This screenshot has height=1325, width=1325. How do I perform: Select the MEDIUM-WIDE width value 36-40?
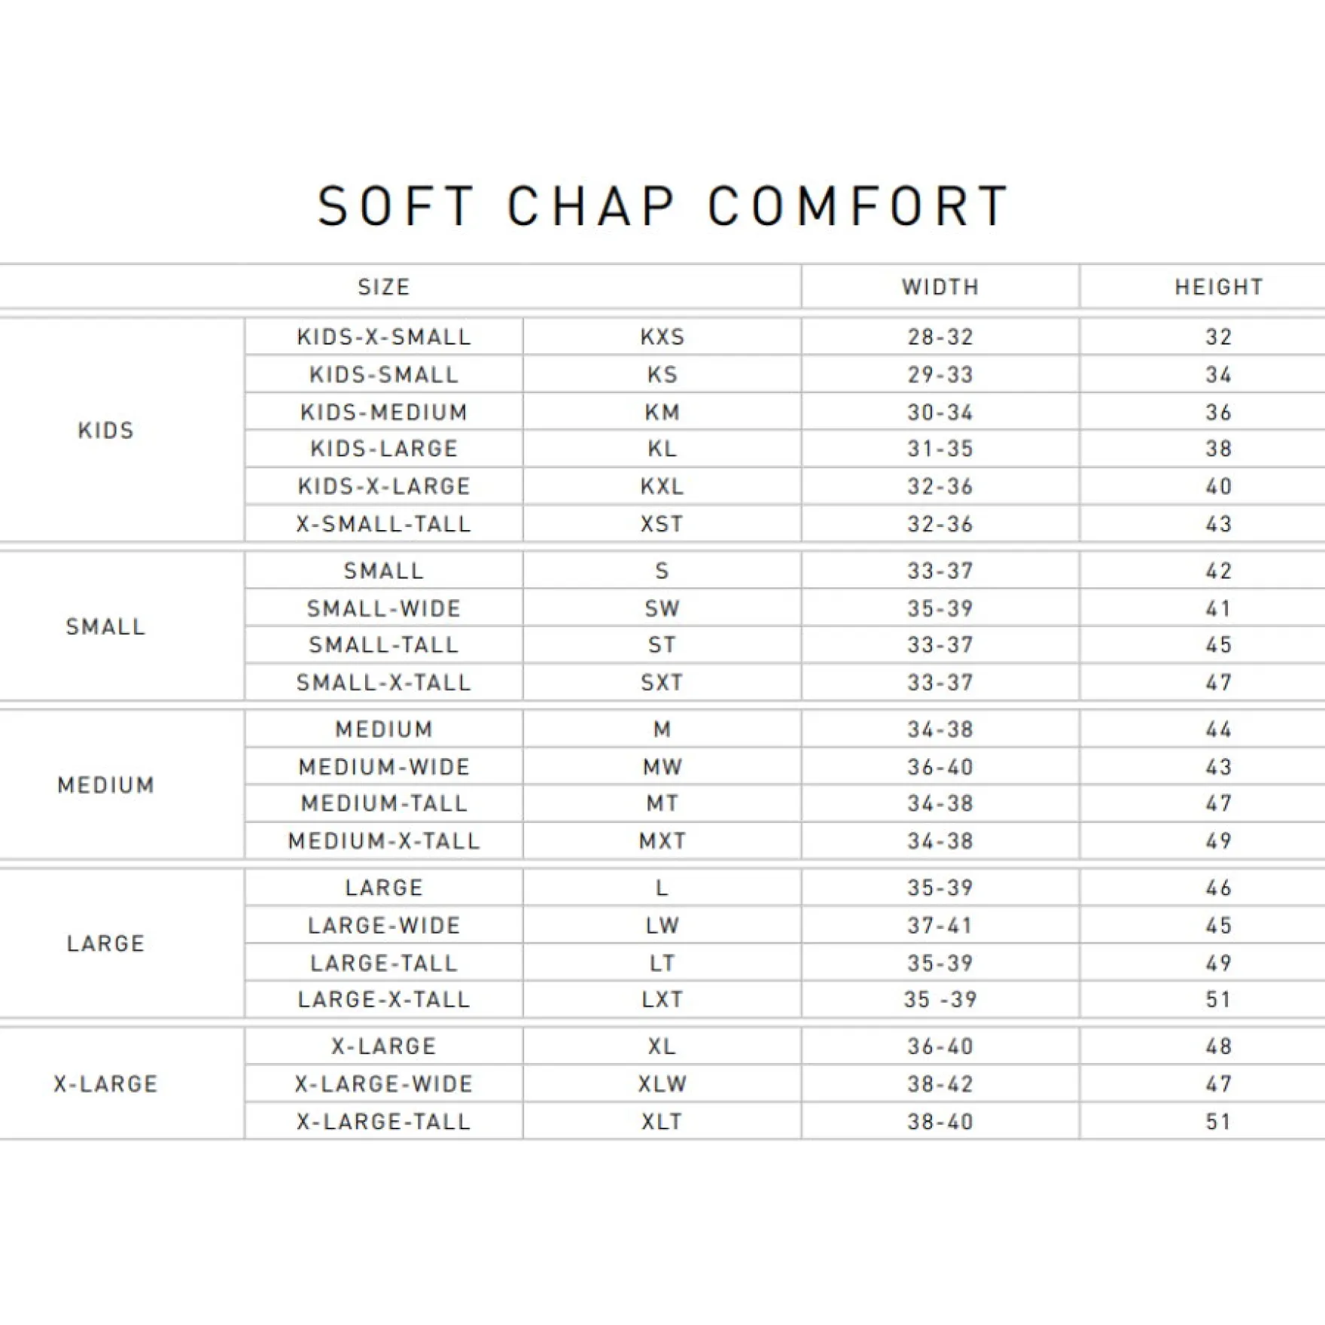pyautogui.click(x=940, y=767)
